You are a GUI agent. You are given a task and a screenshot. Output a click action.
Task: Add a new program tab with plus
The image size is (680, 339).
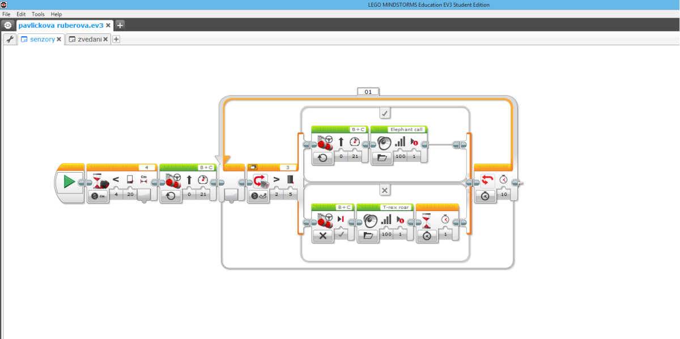click(116, 39)
